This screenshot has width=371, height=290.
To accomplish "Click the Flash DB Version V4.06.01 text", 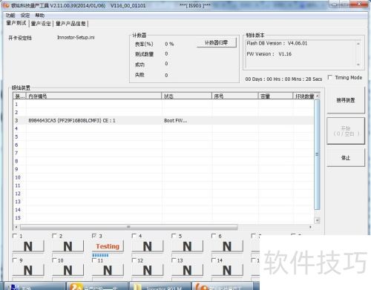I will pyautogui.click(x=277, y=43).
